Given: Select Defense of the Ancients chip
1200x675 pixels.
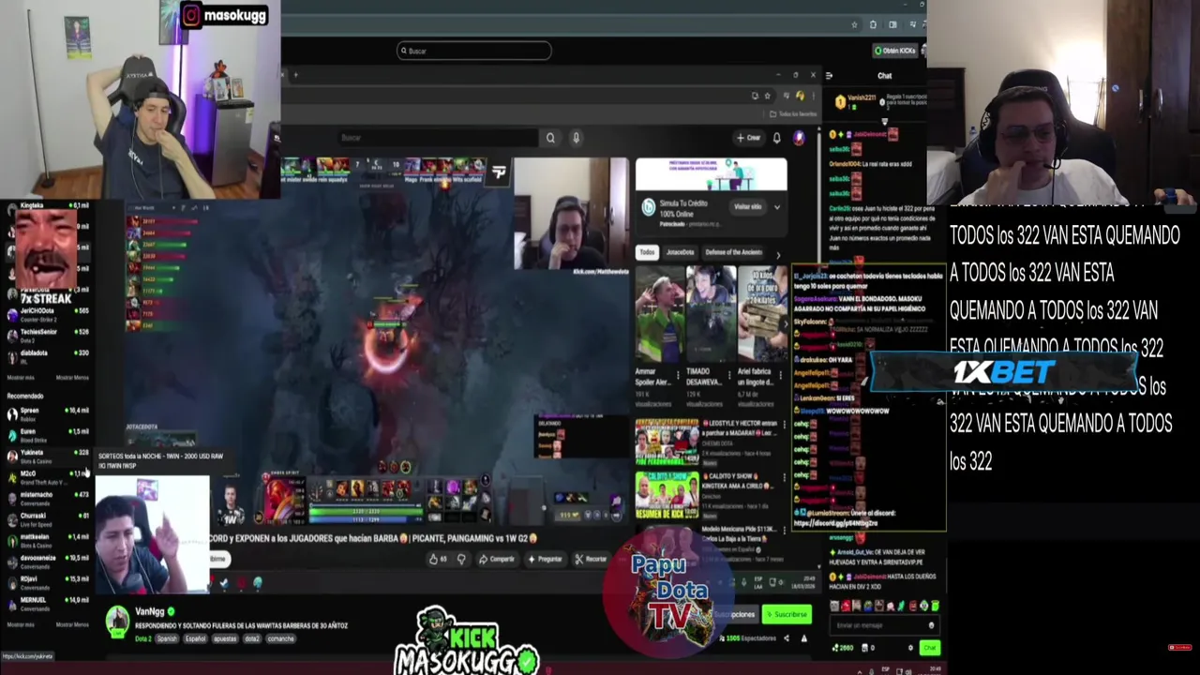Looking at the screenshot, I should pos(734,252).
